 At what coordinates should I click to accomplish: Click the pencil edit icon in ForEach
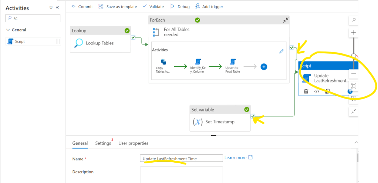coord(281,51)
